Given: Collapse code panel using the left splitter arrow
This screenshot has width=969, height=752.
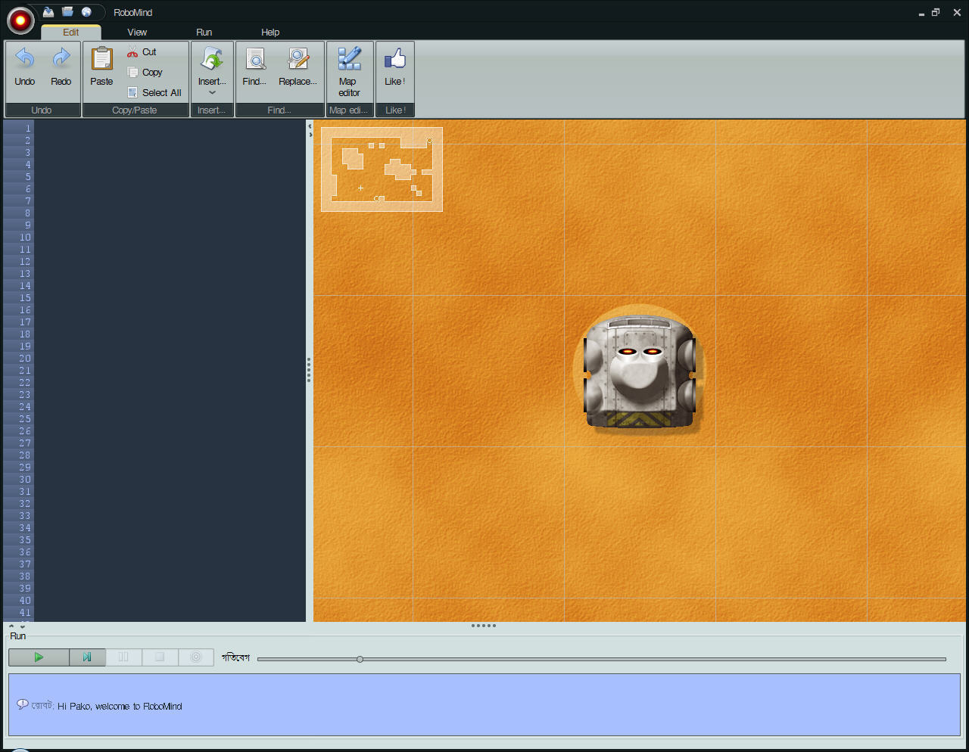Looking at the screenshot, I should click(x=310, y=126).
